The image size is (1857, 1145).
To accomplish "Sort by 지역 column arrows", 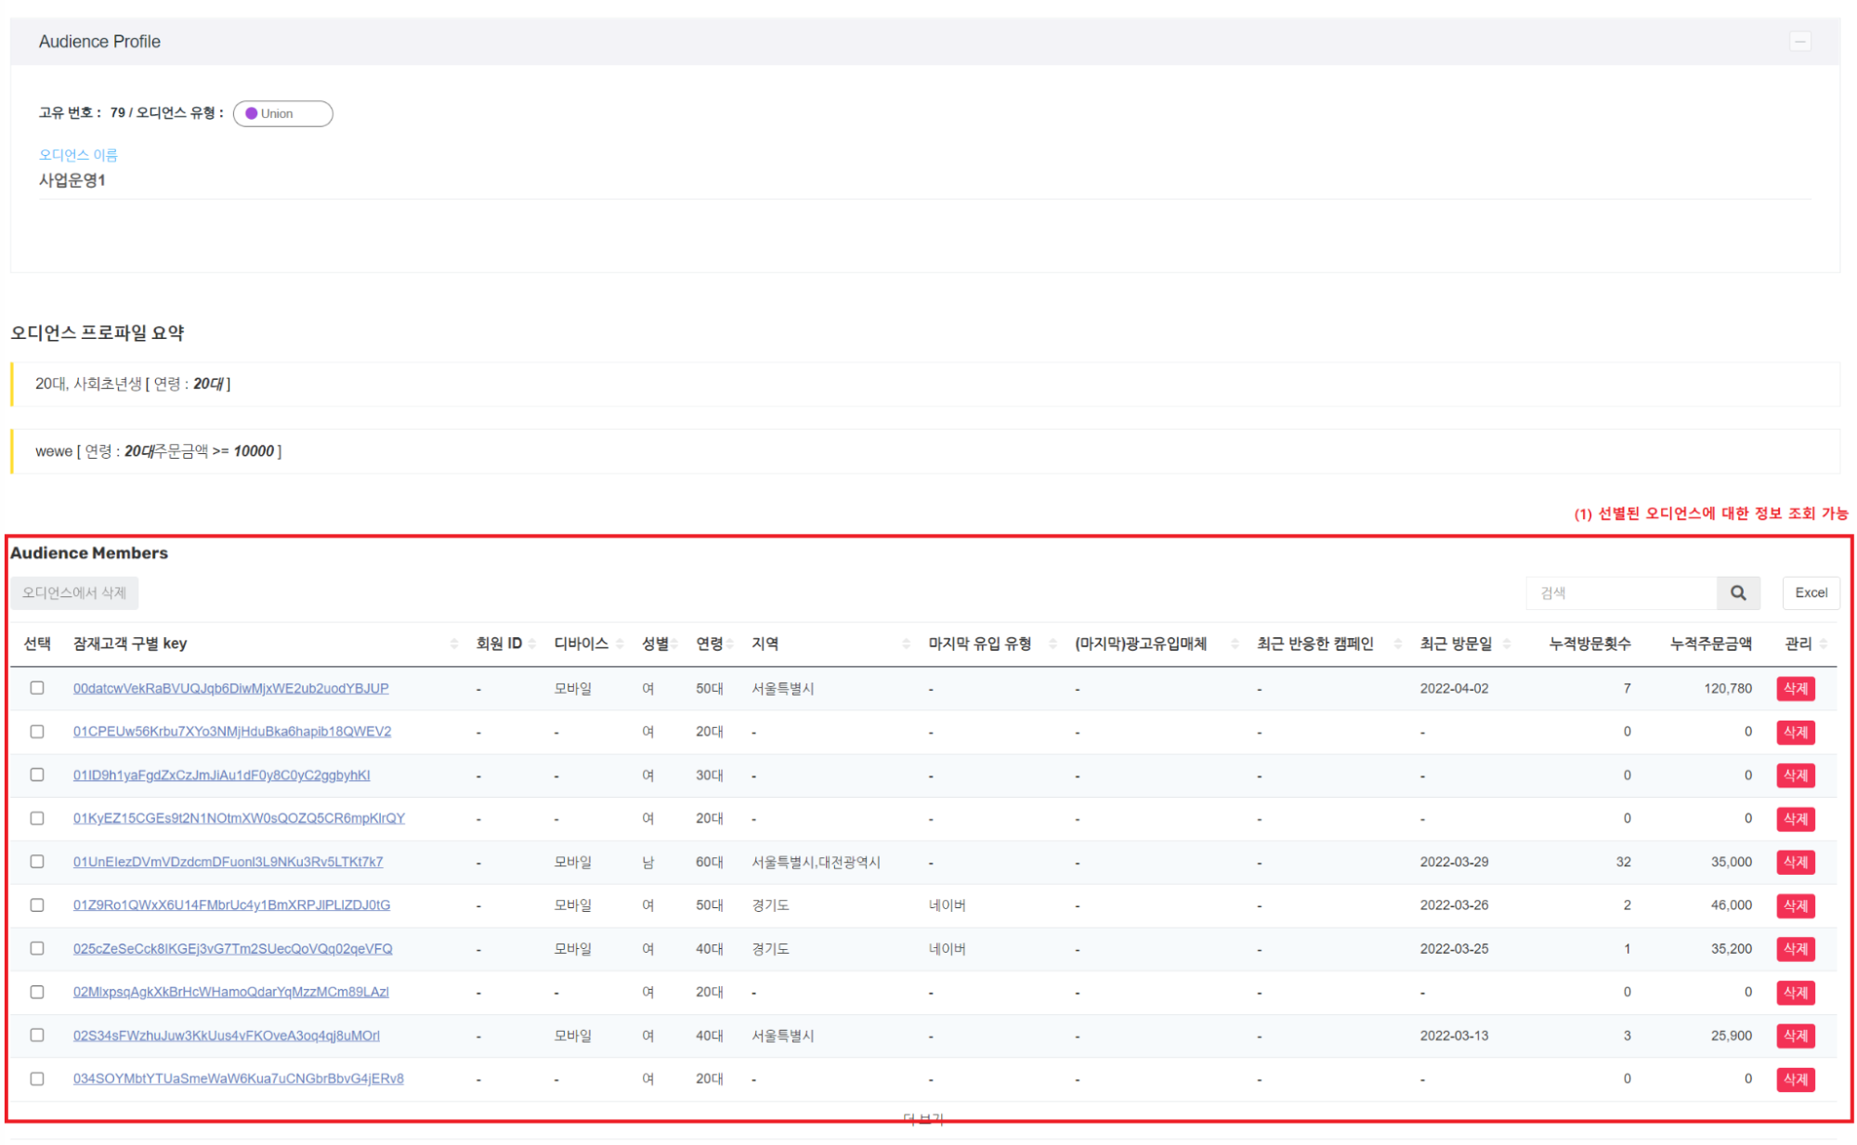I will (x=906, y=644).
